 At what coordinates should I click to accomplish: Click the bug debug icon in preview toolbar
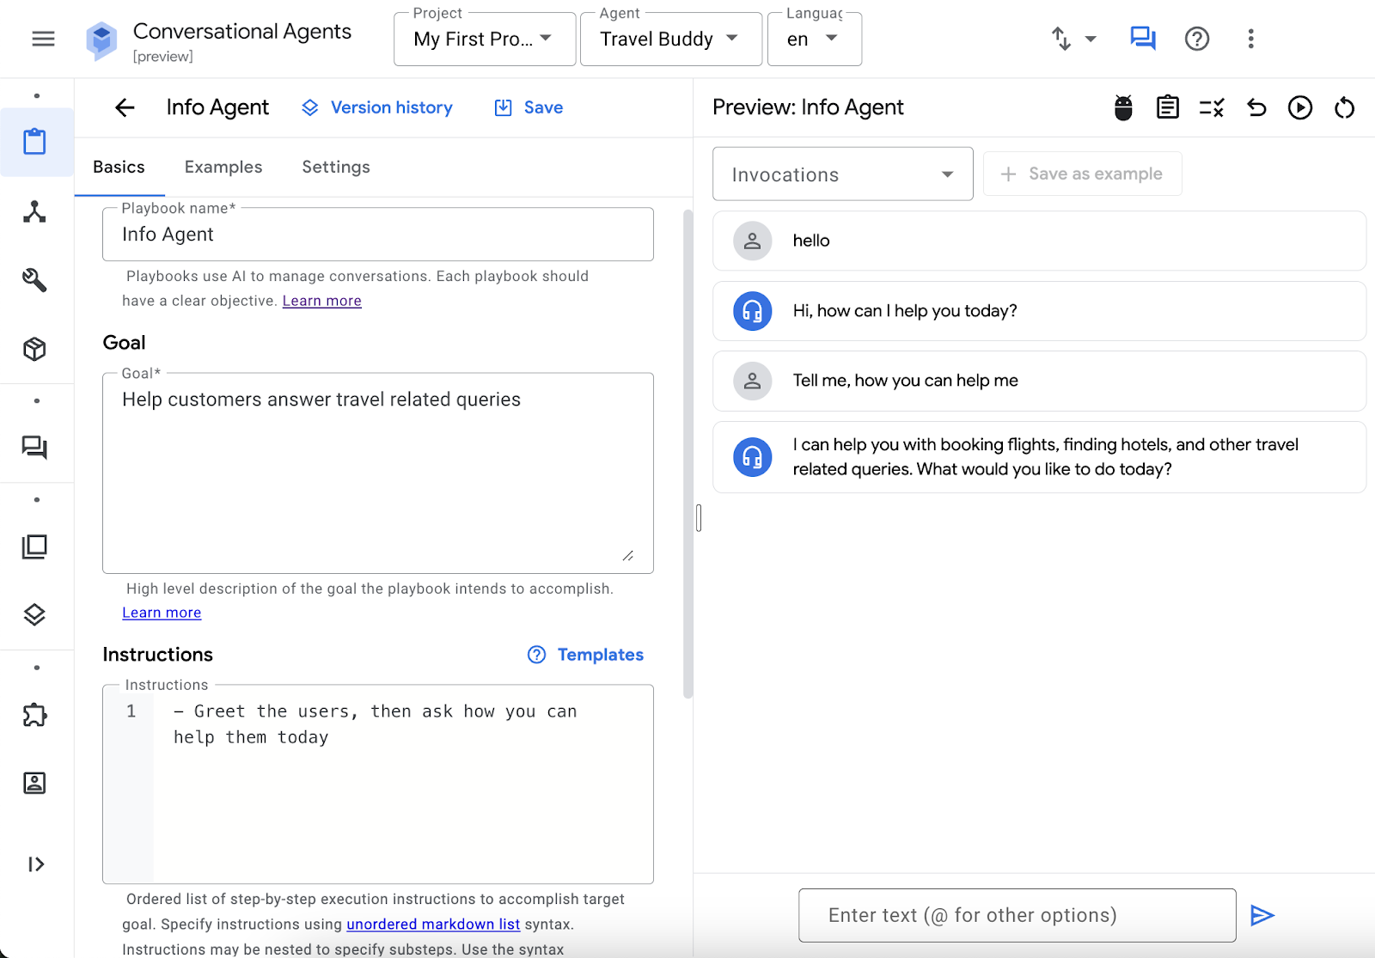coord(1123,107)
